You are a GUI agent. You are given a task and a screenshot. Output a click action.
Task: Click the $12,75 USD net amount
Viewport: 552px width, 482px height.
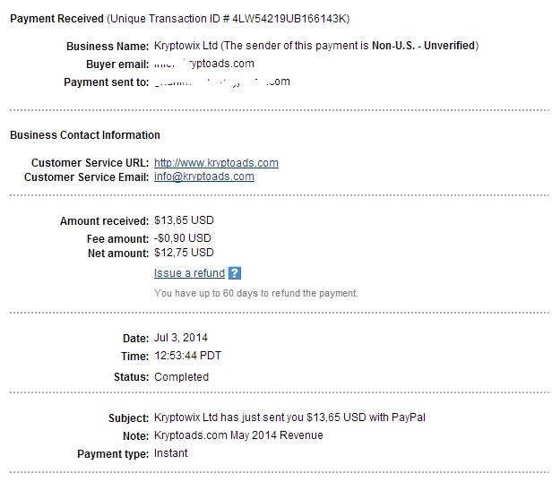click(x=184, y=253)
